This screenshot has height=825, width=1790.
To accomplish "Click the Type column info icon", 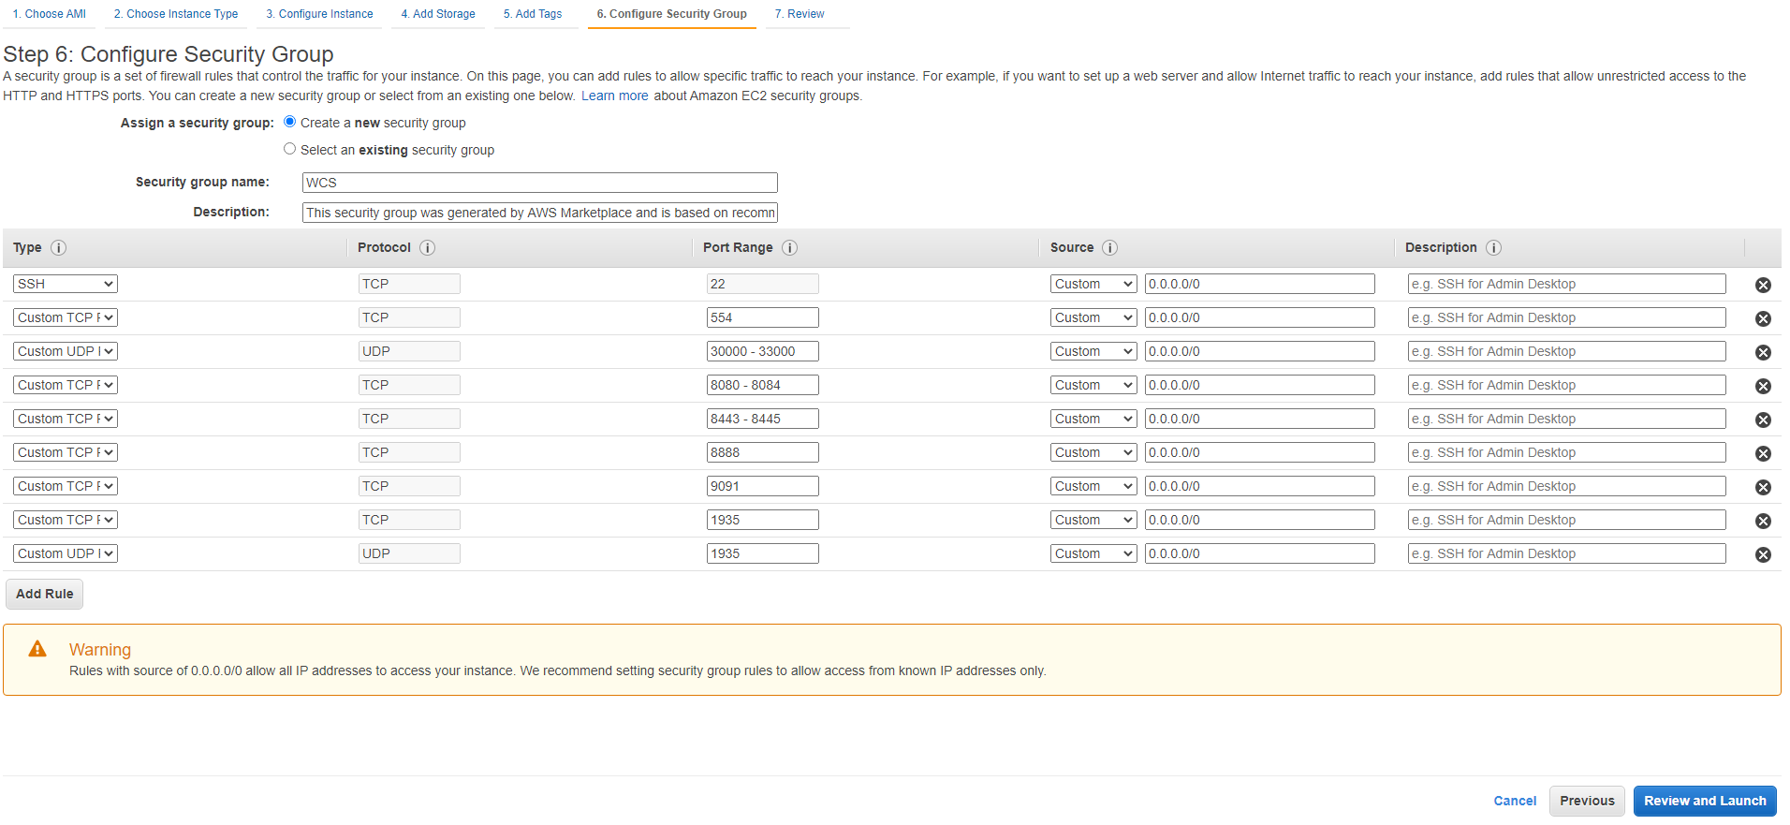I will pos(58,248).
